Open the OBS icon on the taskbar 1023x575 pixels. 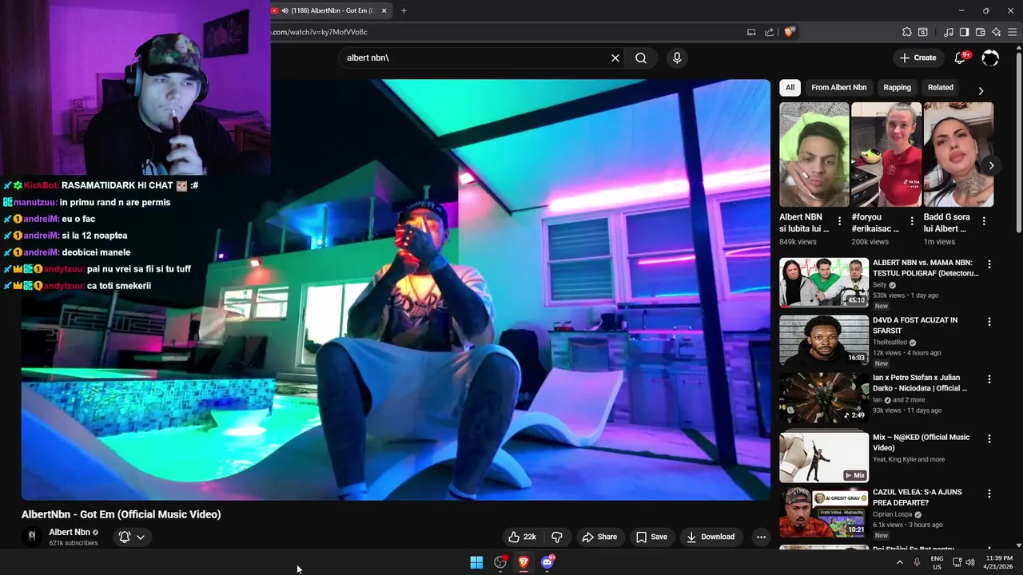[500, 562]
